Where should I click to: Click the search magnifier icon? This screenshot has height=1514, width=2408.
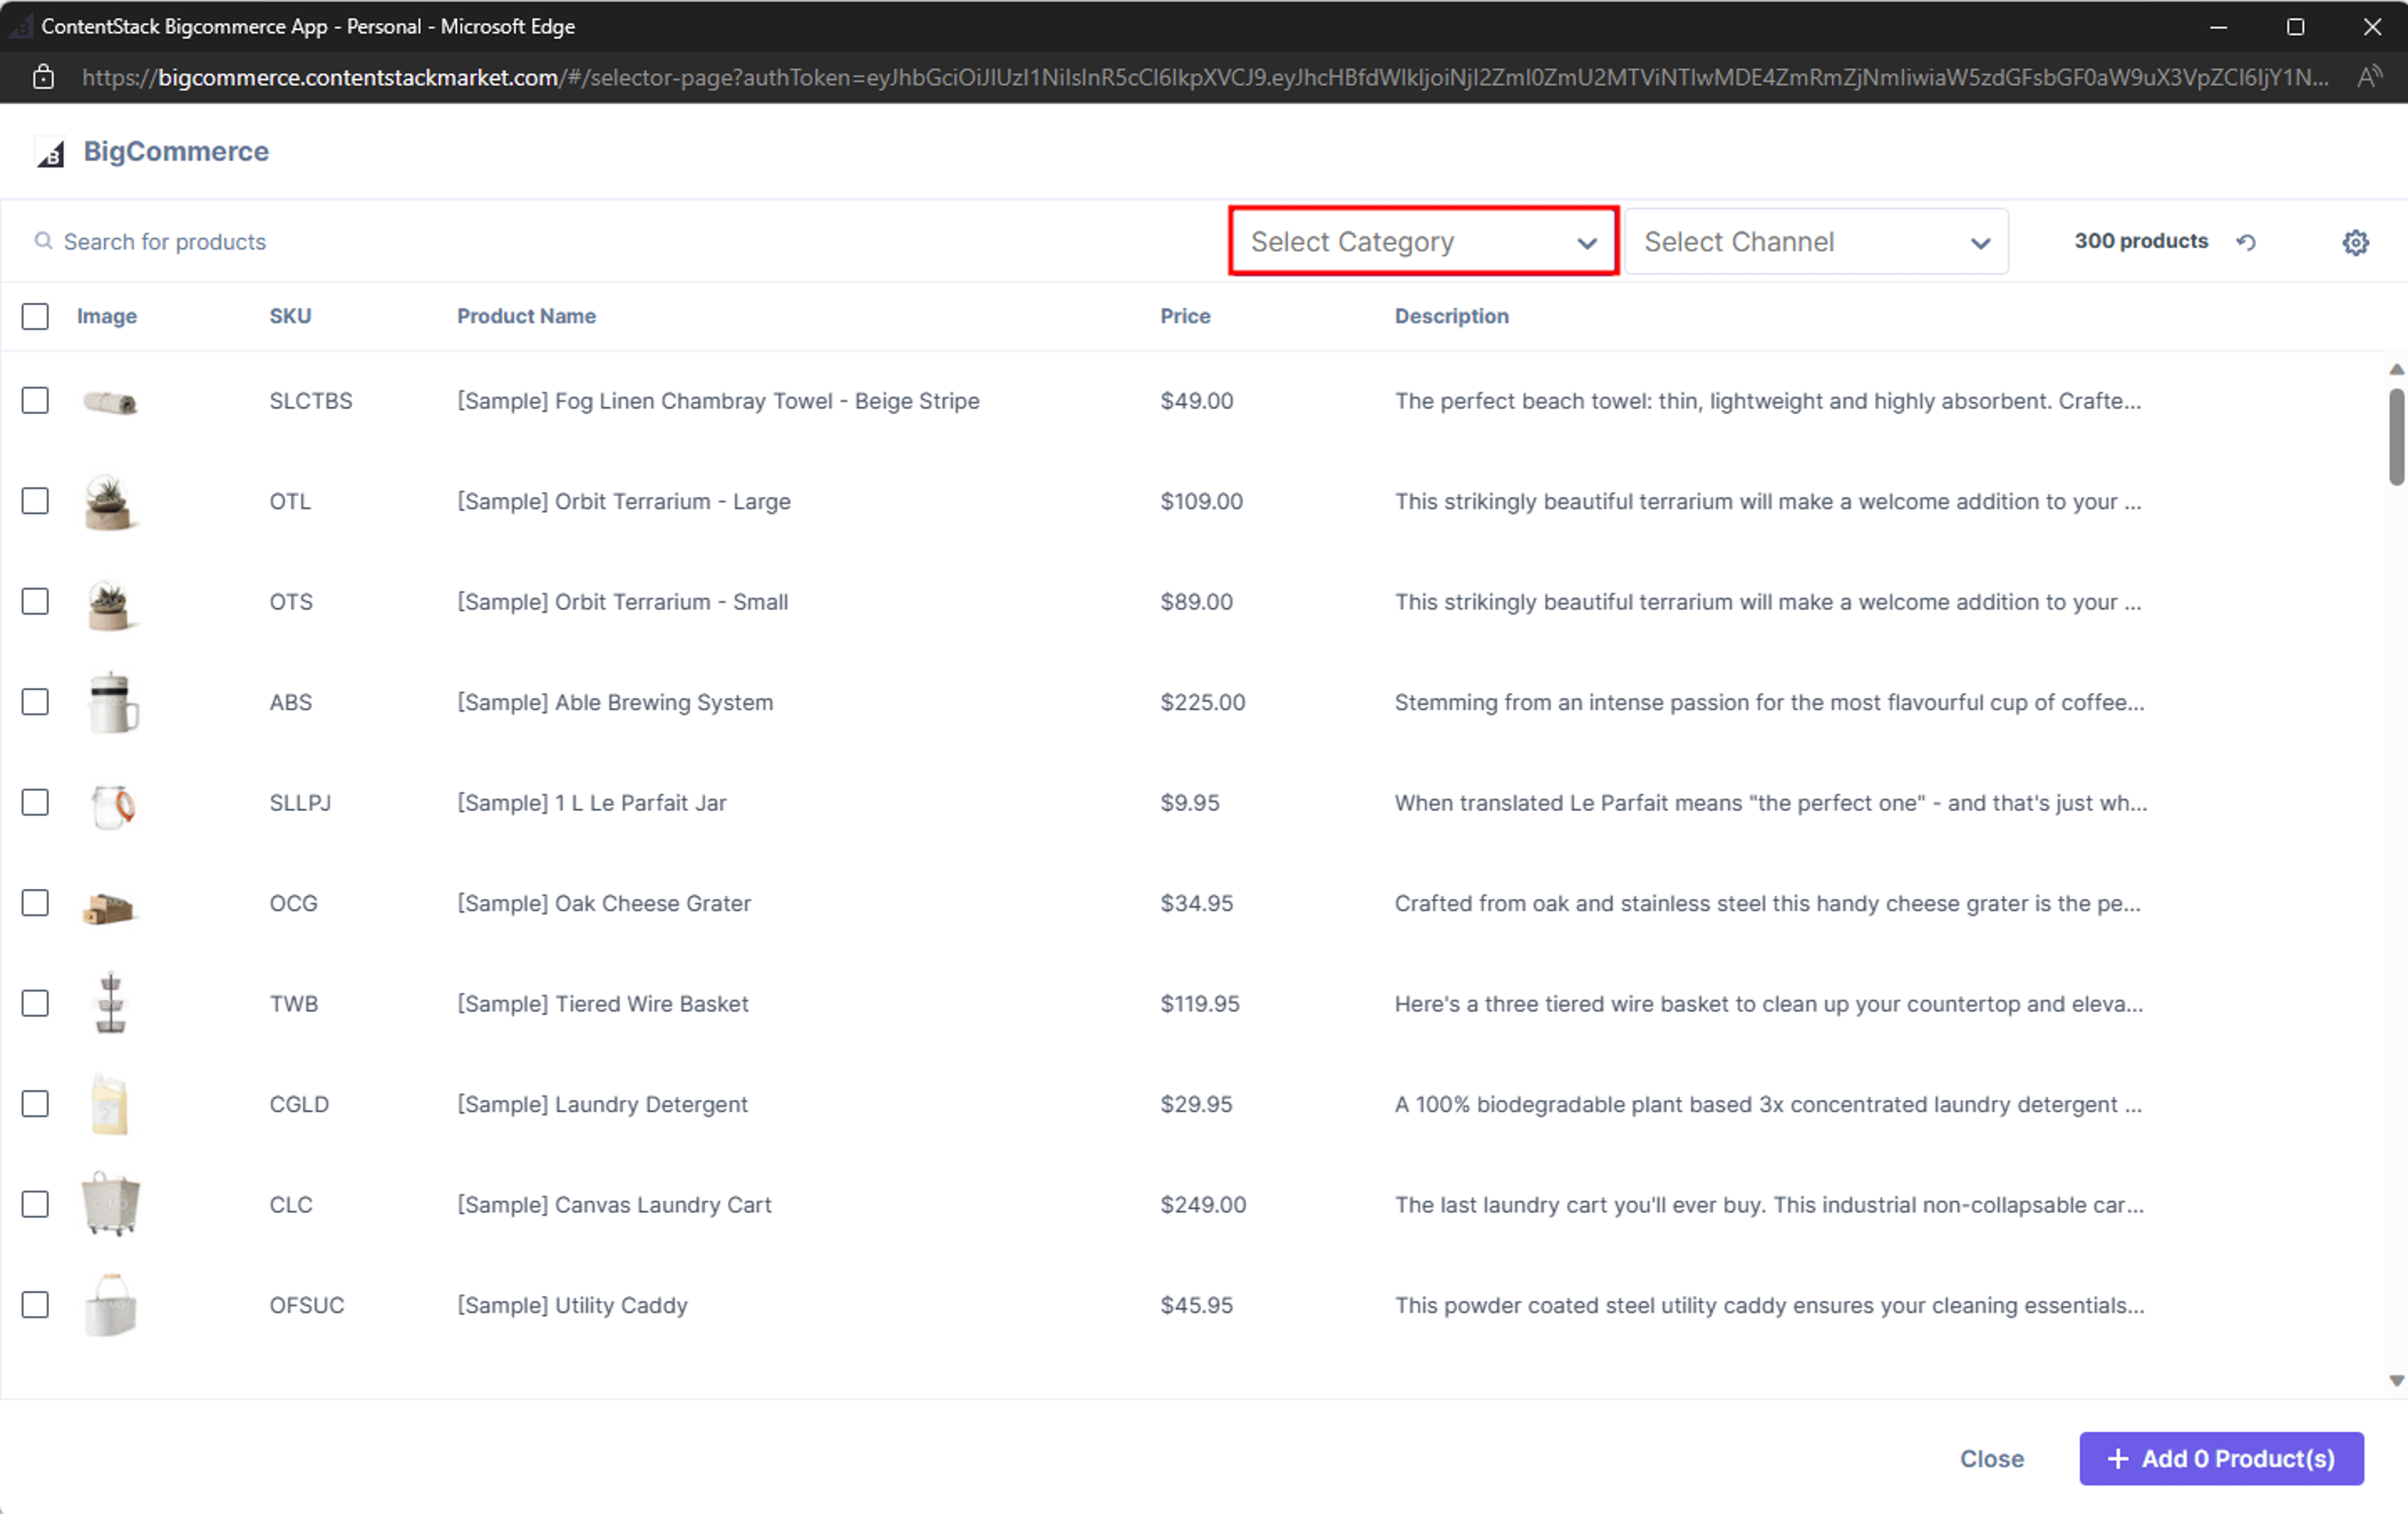click(x=43, y=241)
